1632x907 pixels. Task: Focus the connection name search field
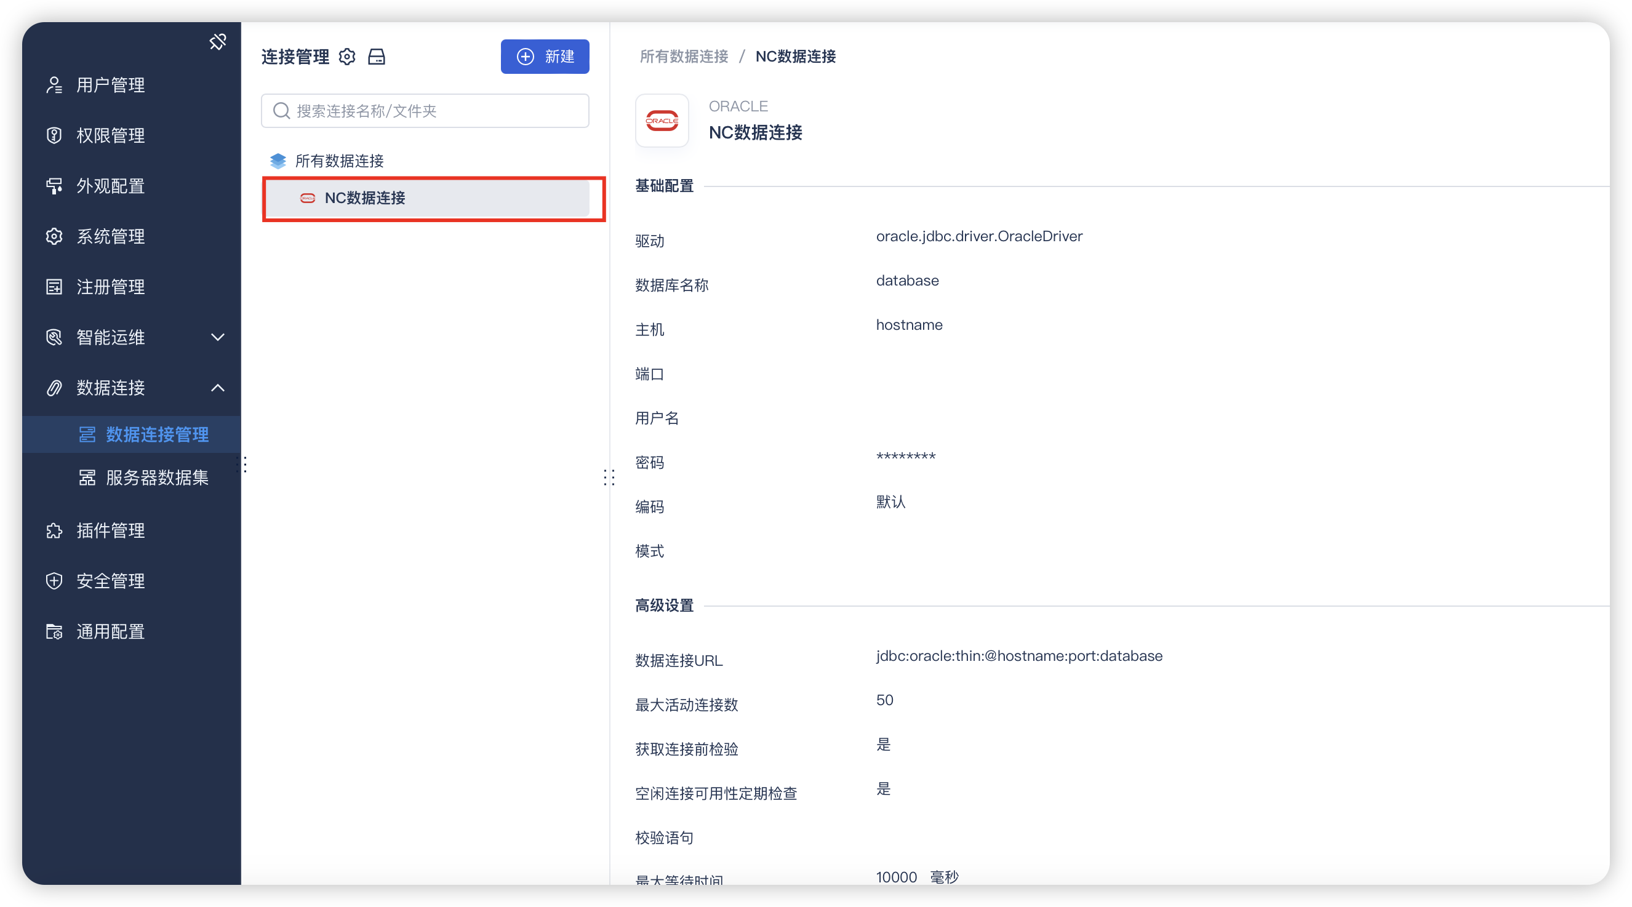(431, 111)
